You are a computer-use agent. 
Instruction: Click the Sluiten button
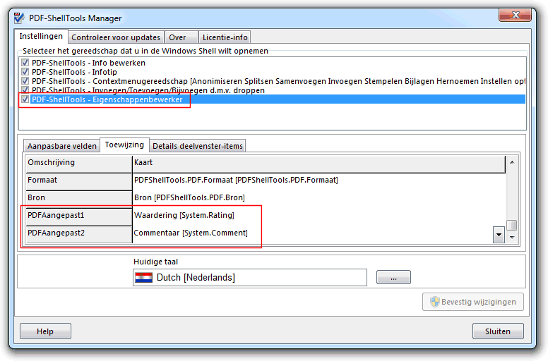498,331
